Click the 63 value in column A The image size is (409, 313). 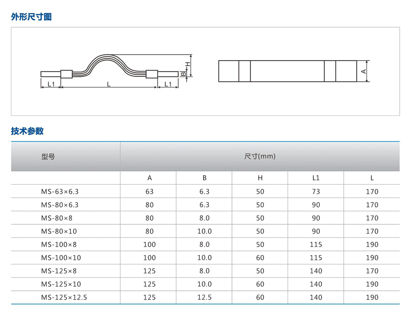[x=149, y=192]
